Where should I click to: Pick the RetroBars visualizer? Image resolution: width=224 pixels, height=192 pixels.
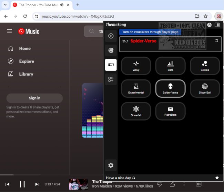[x=170, y=111]
